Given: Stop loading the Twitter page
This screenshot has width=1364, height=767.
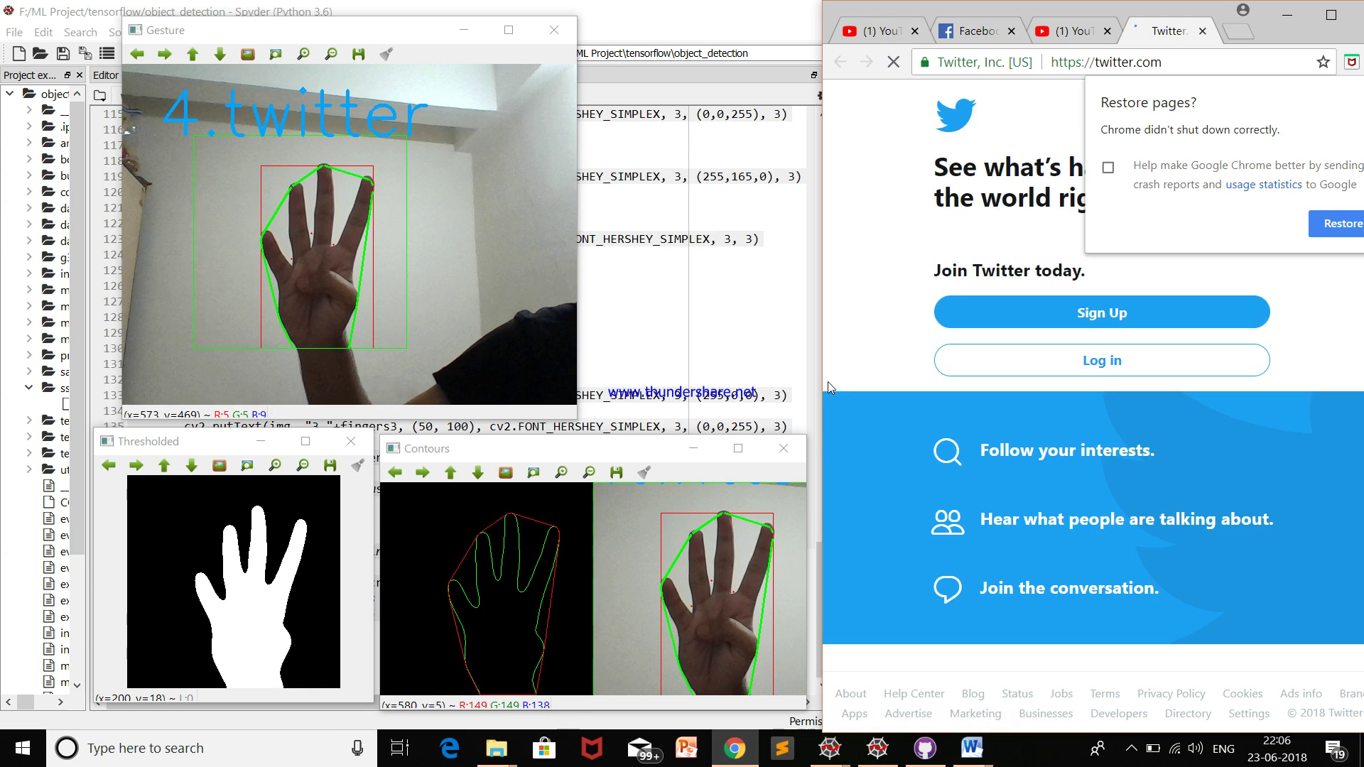Looking at the screenshot, I should (894, 62).
